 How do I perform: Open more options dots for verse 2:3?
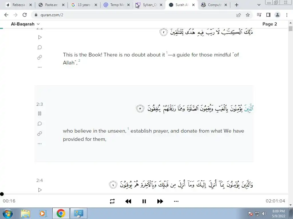coord(39,144)
